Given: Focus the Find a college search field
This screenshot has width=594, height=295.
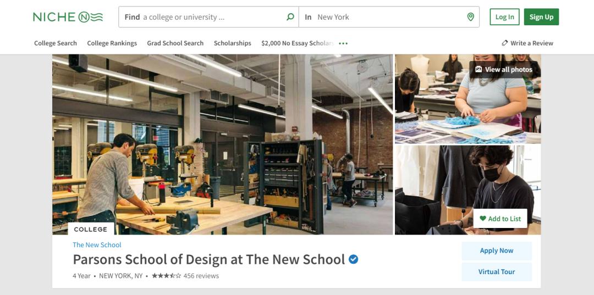Looking at the screenshot, I should click(x=209, y=17).
